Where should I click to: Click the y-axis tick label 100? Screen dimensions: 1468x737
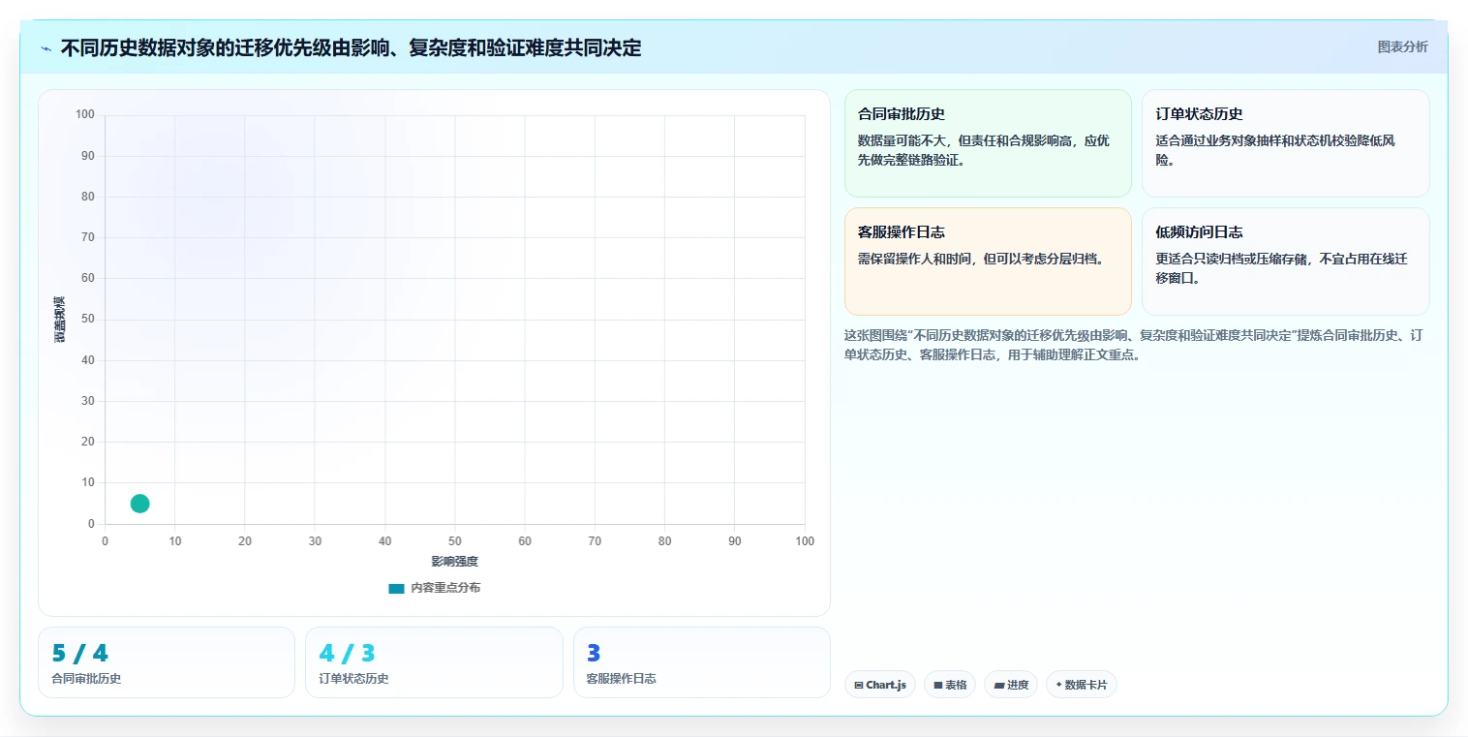(x=85, y=114)
